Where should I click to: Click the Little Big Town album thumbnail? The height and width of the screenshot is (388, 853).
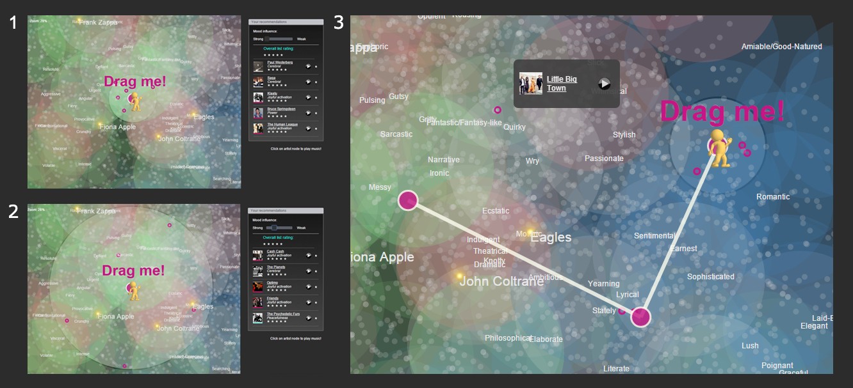click(x=531, y=84)
